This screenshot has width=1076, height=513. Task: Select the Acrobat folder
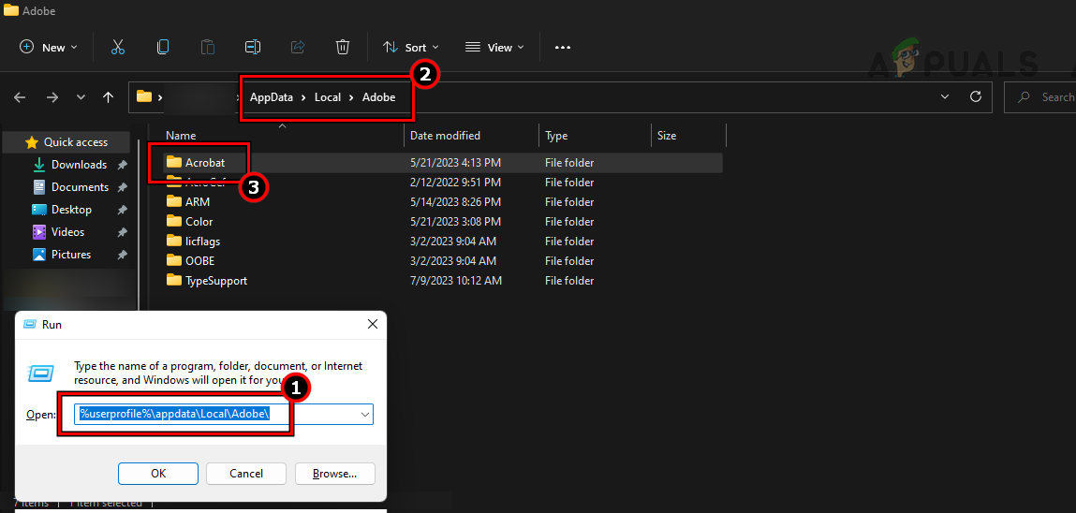(204, 163)
